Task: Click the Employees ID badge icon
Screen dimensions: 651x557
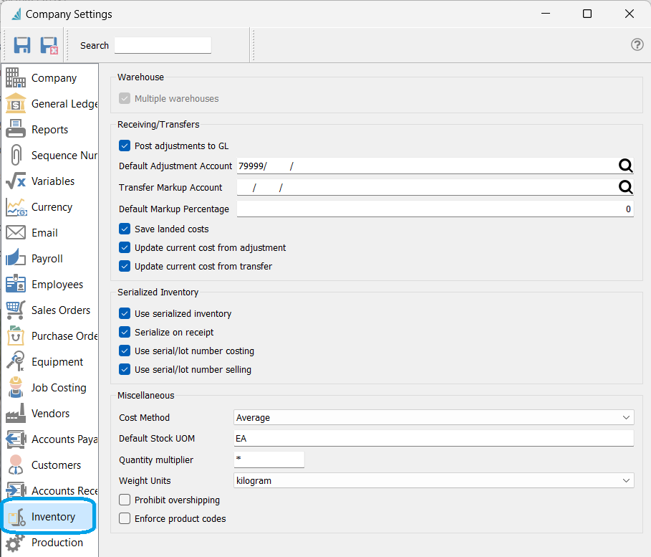Action: click(x=16, y=285)
